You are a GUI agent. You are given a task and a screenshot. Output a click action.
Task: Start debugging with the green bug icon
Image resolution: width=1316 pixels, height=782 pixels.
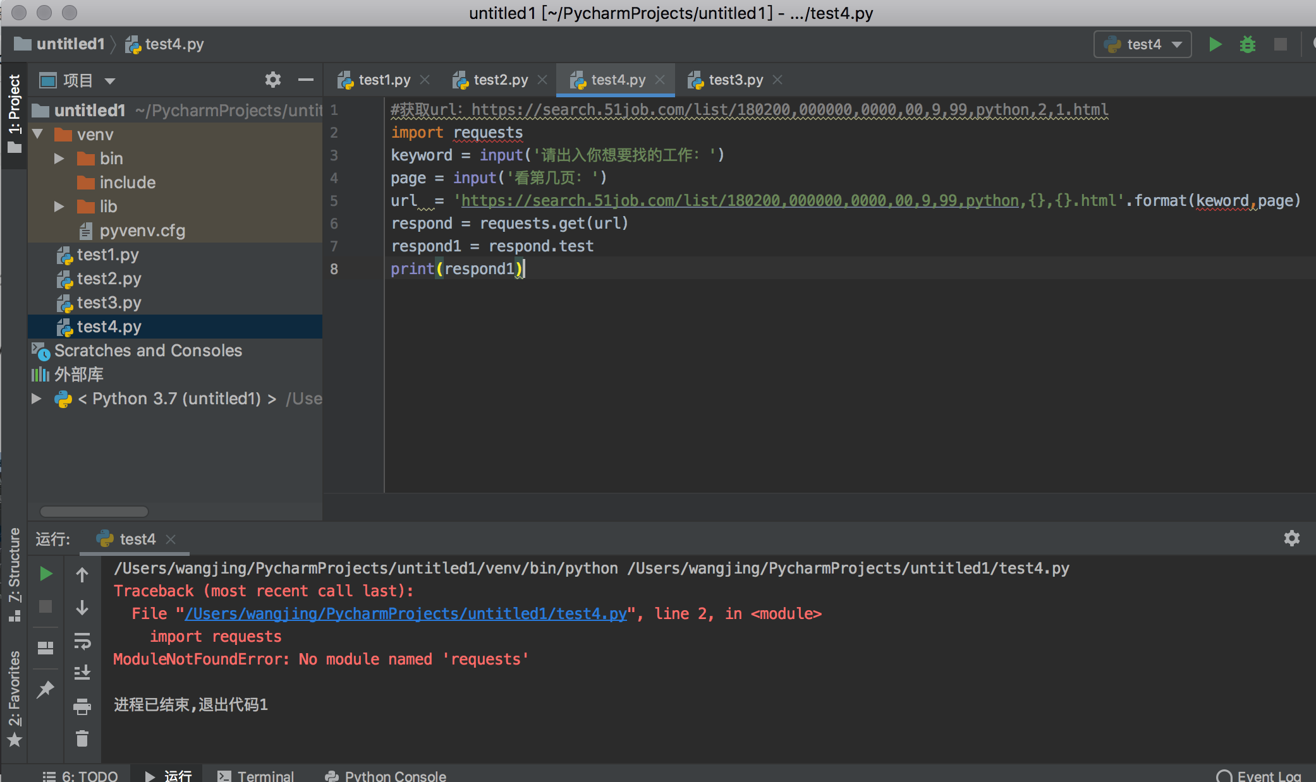[1248, 44]
